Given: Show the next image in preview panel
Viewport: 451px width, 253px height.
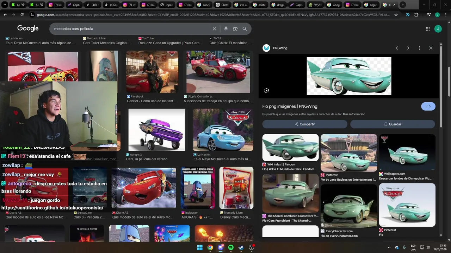Looking at the screenshot, I should [x=408, y=48].
